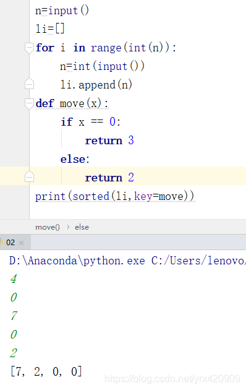Click the def move(x): line
246x390 pixels.
[72, 103]
